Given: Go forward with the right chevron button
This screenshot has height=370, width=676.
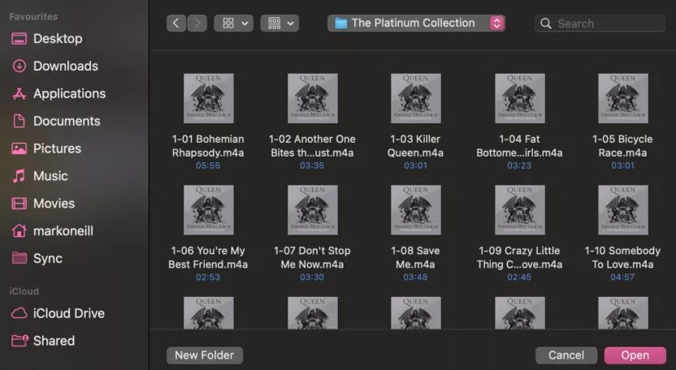Looking at the screenshot, I should tap(197, 24).
